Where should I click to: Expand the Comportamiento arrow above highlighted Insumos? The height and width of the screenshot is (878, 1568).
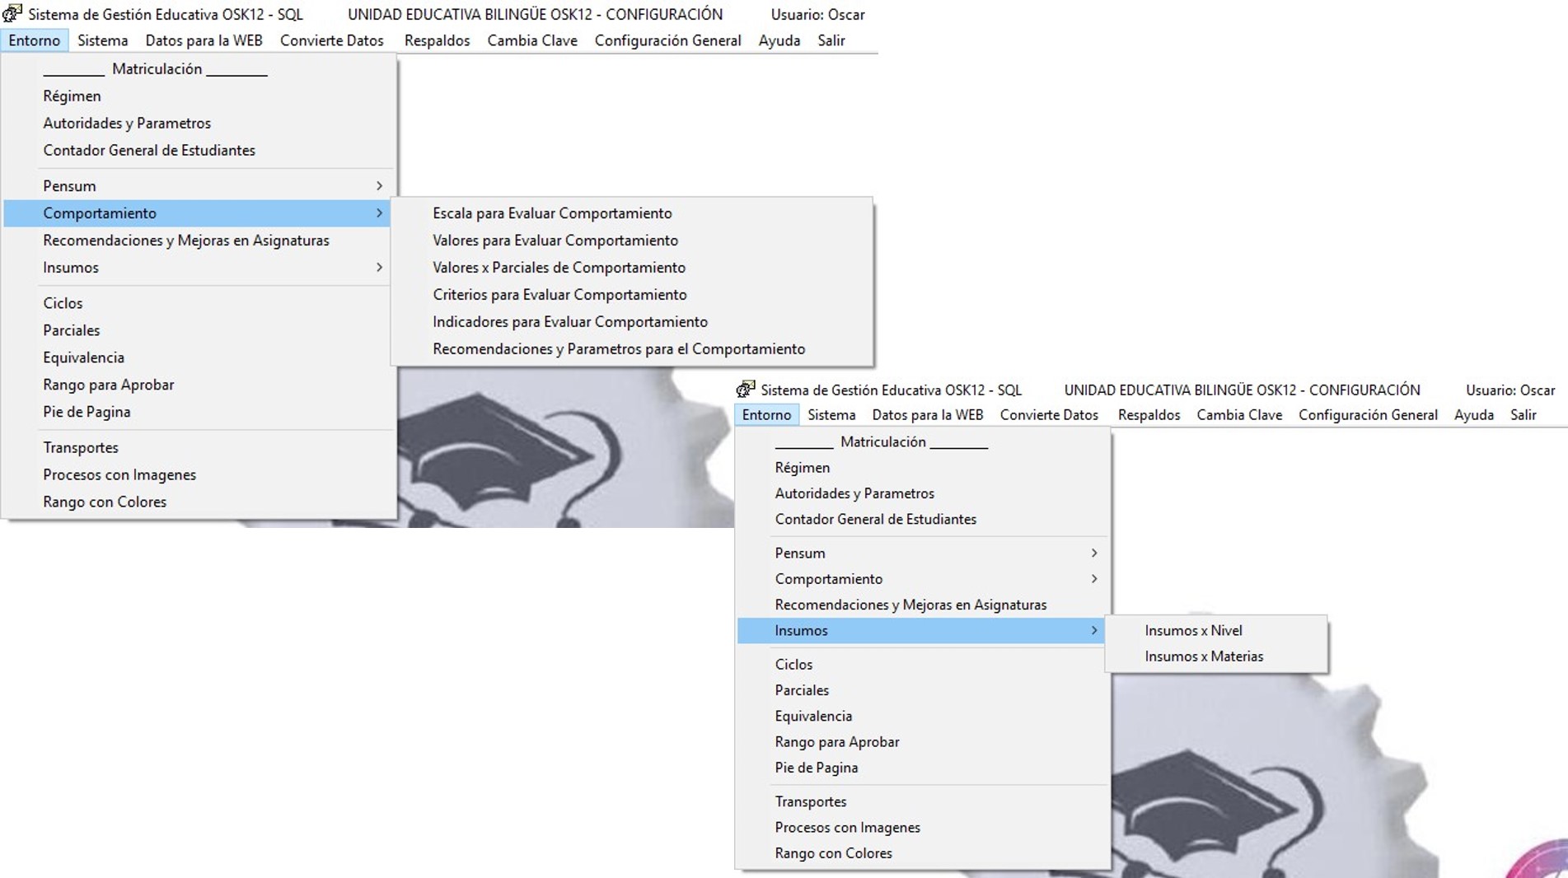1094,579
